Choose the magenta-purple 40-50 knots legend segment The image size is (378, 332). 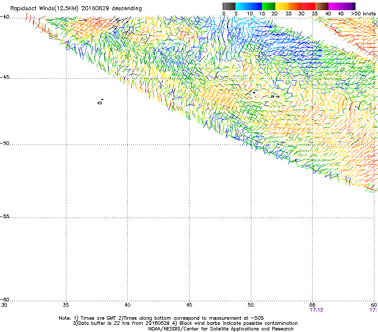pyautogui.click(x=342, y=6)
